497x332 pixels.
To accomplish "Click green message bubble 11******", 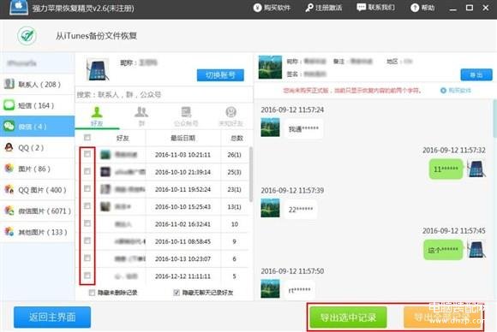I will (x=446, y=169).
